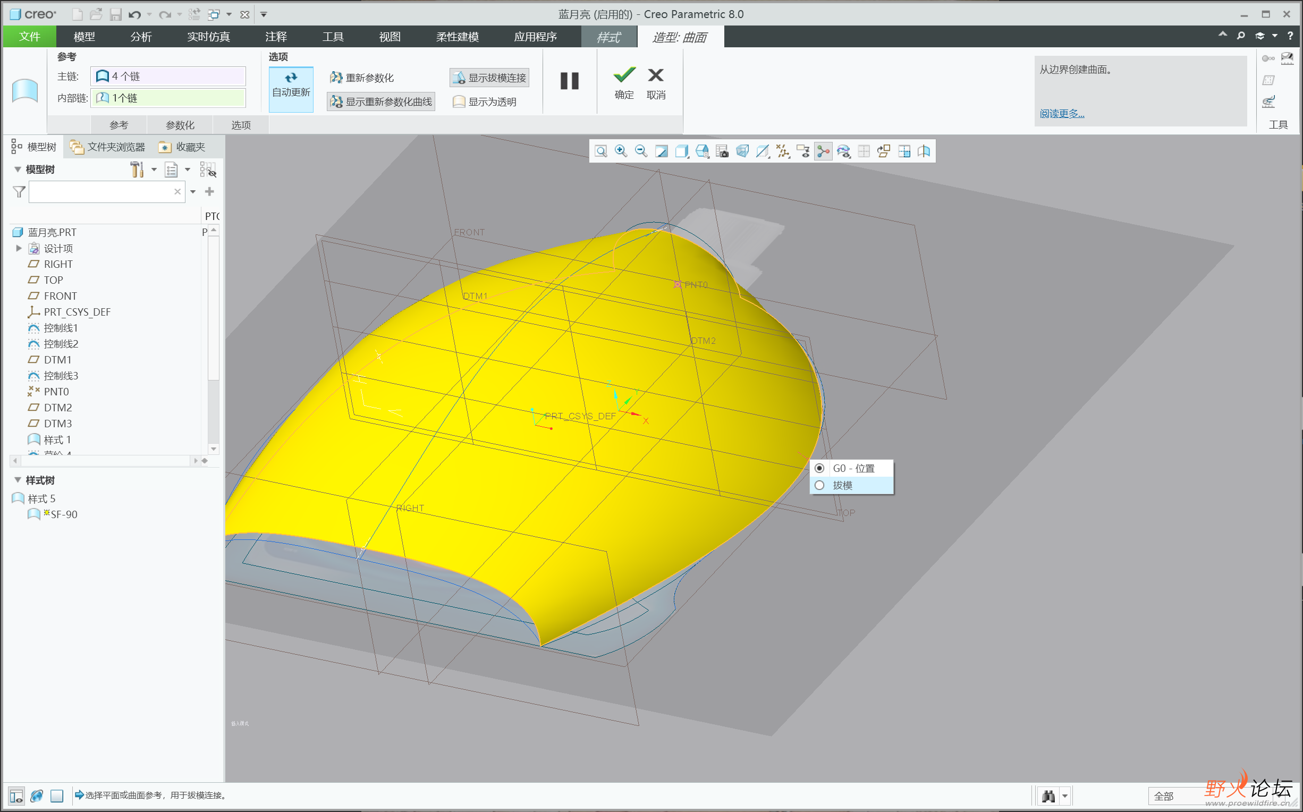Image resolution: width=1303 pixels, height=812 pixels.
Task: Toggle 显示拔模连接 option
Action: (x=489, y=78)
